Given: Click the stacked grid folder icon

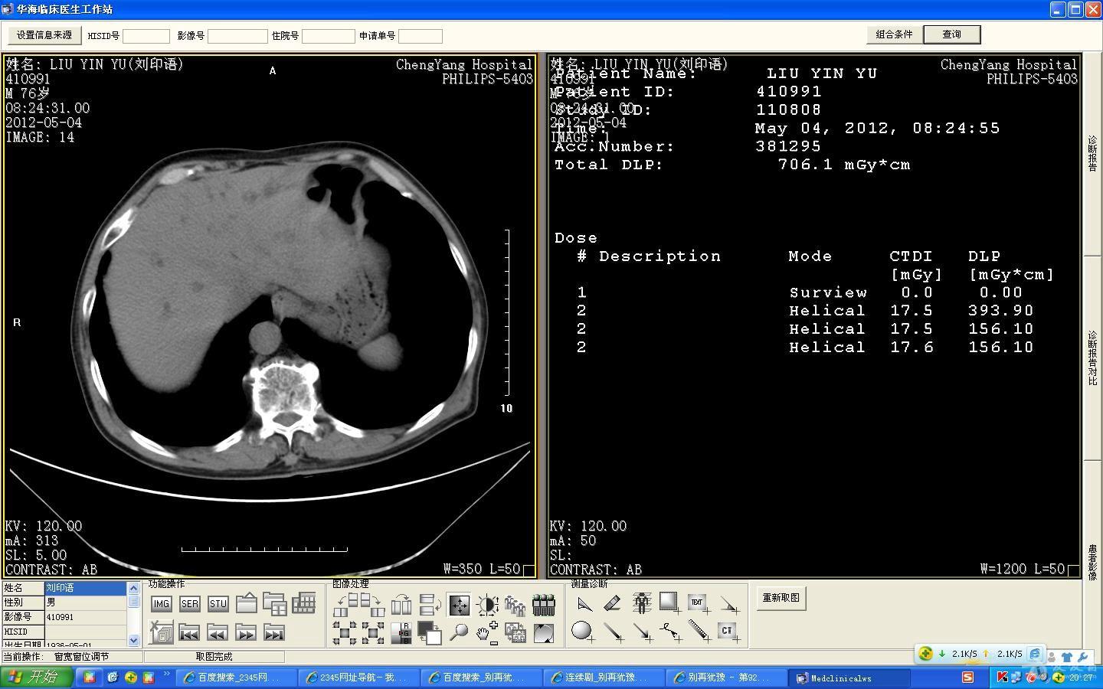Looking at the screenshot, I should pyautogui.click(x=304, y=604).
